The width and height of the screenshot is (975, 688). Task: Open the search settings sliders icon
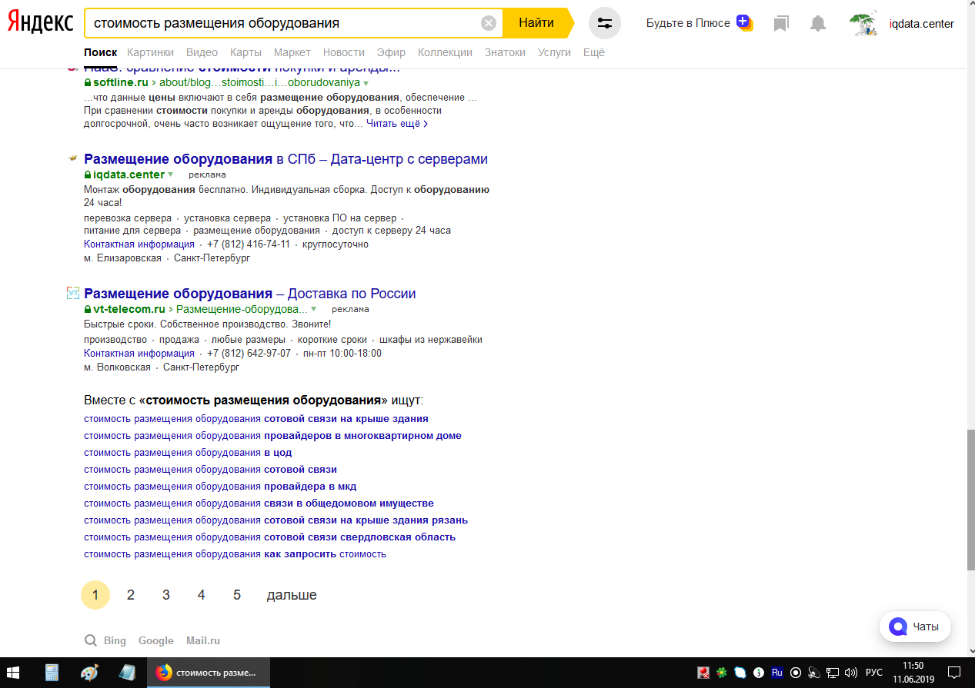(x=605, y=23)
